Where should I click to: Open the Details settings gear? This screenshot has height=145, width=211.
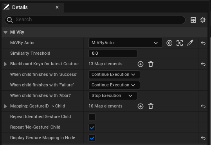tap(203, 20)
